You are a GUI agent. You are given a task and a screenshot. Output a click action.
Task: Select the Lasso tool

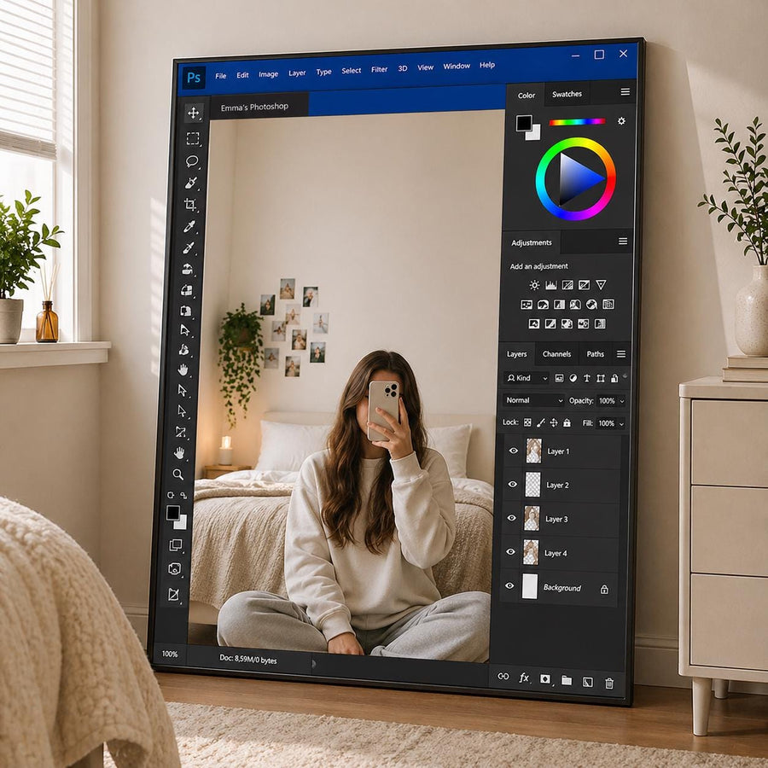[192, 161]
